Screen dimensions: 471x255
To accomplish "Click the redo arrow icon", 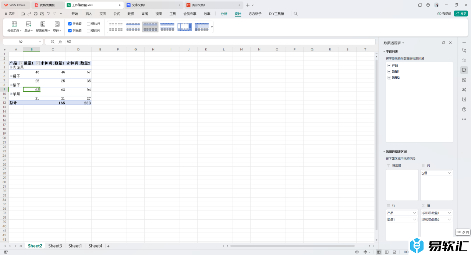I will pyautogui.click(x=54, y=14).
